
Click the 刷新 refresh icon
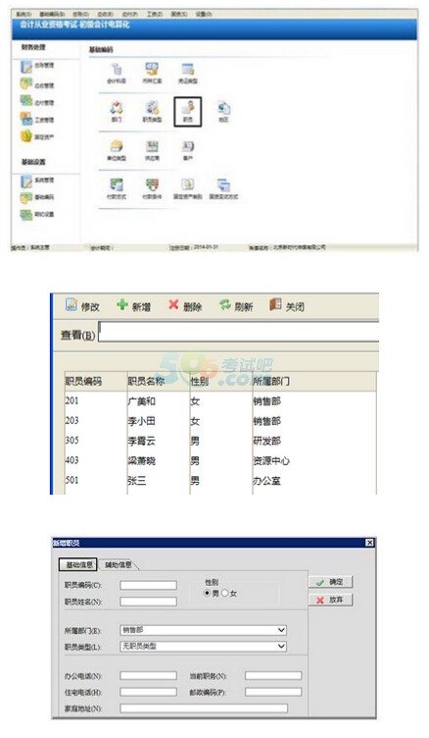(x=225, y=305)
